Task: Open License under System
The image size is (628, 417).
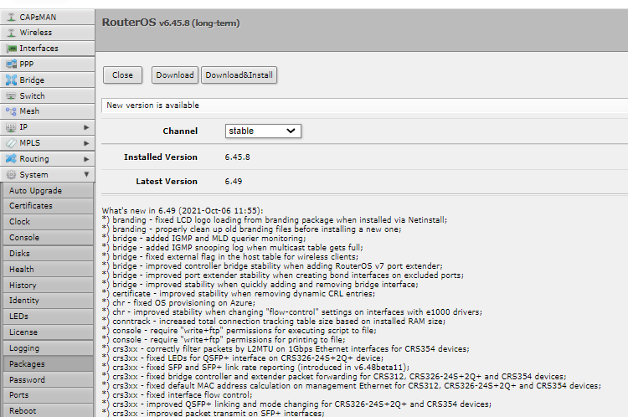Action: point(48,332)
